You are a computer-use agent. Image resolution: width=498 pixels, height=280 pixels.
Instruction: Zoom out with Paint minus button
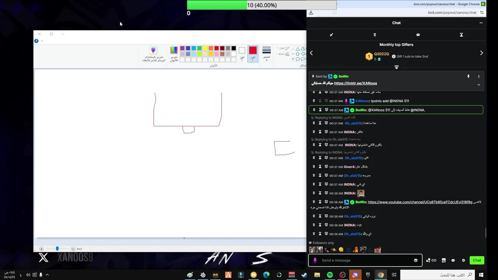(73, 249)
